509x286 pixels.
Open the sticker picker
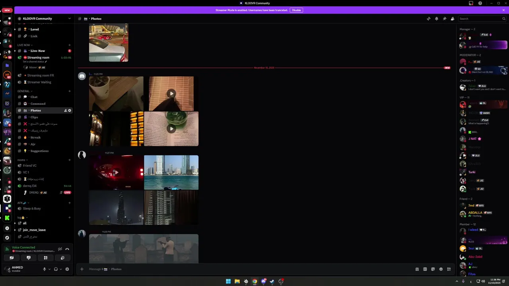pyautogui.click(x=433, y=269)
